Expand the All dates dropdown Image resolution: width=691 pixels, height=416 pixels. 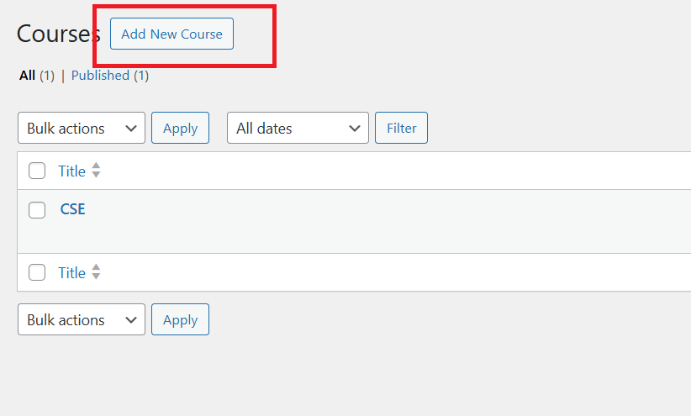(x=298, y=129)
